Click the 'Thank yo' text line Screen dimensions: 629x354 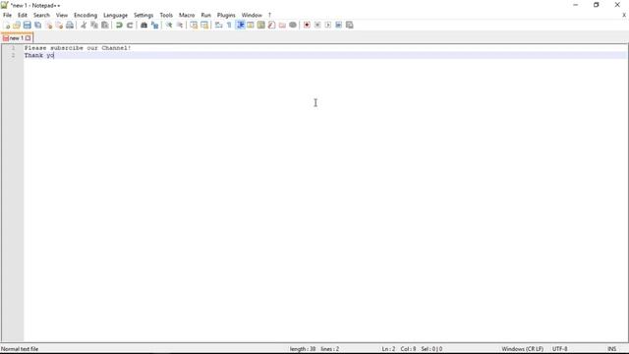[x=39, y=55]
